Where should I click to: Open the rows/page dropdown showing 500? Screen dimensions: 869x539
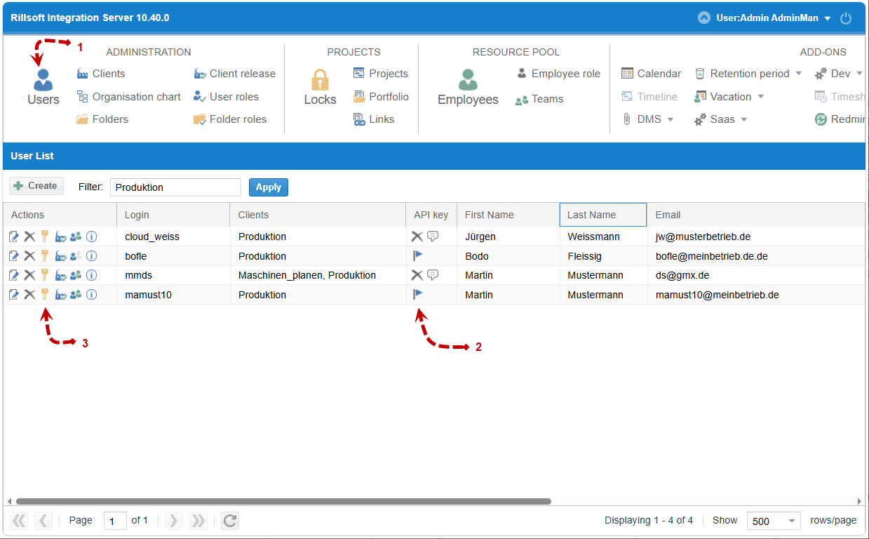[774, 521]
